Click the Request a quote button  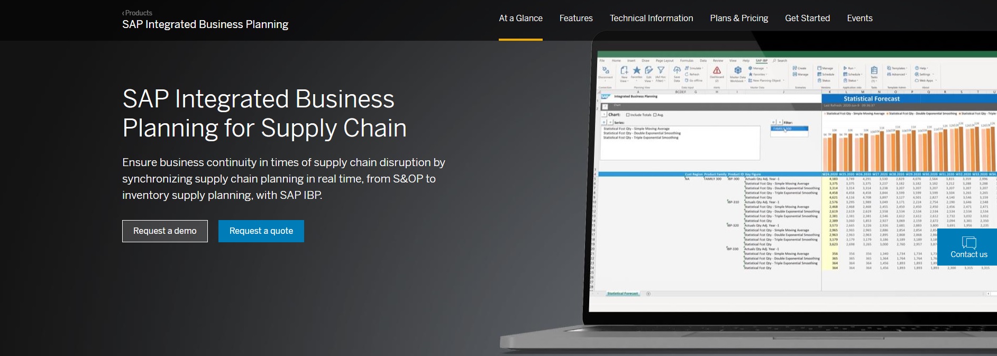coord(261,231)
